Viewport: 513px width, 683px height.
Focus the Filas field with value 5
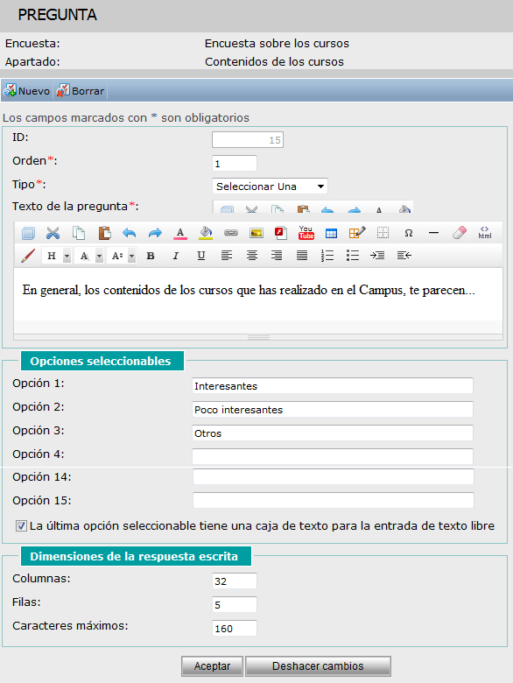[235, 604]
